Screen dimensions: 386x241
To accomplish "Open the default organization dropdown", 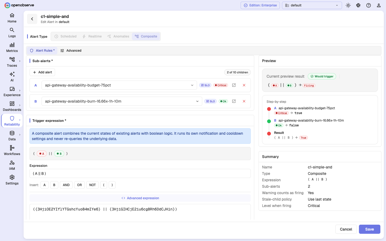I will click(x=312, y=5).
